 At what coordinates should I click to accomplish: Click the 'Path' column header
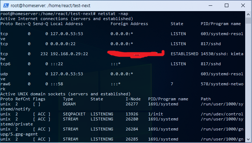[206, 99]
